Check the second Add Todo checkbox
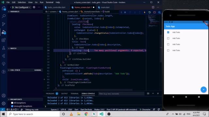This screenshot has width=209, height=117. coord(168,38)
